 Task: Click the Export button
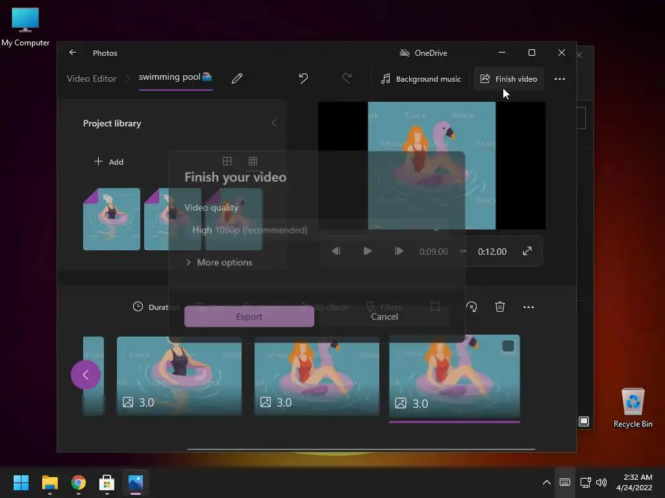[249, 316]
